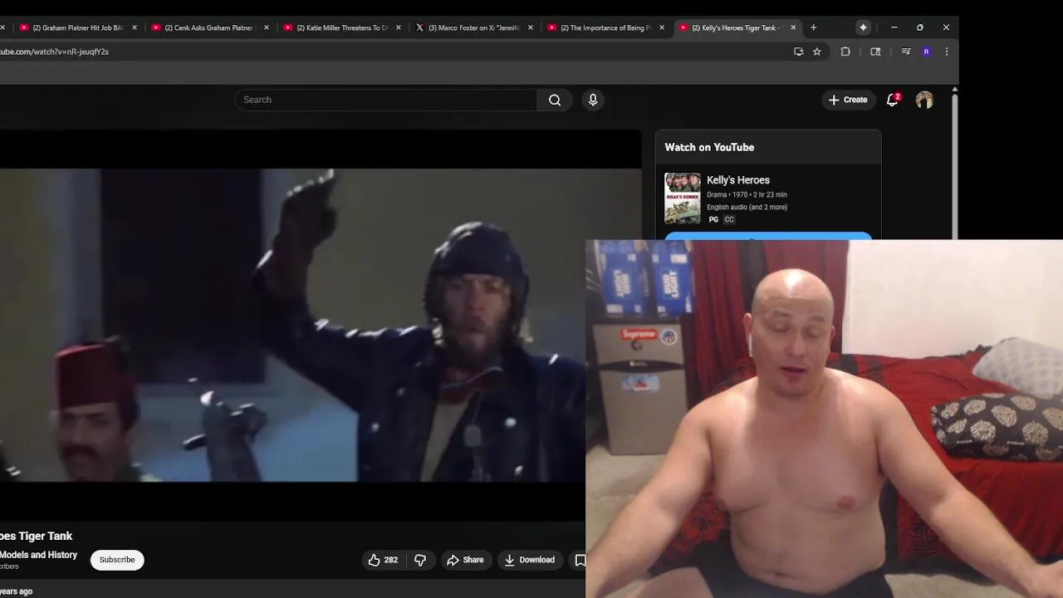
Task: Open the YouTube account avatar menu
Action: [924, 100]
